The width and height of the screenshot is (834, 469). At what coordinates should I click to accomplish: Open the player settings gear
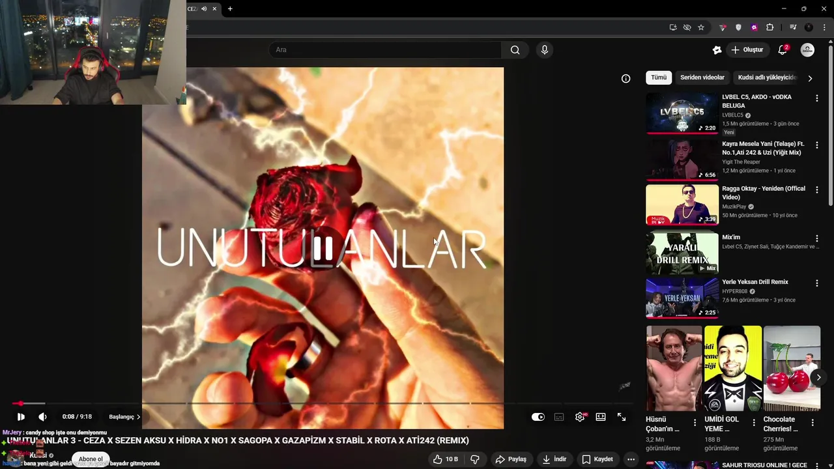[580, 417]
